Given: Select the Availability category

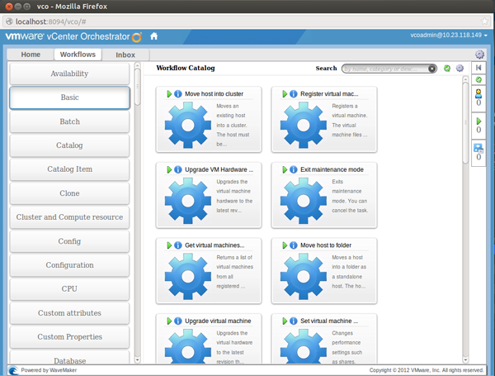Looking at the screenshot, I should pyautogui.click(x=69, y=74).
